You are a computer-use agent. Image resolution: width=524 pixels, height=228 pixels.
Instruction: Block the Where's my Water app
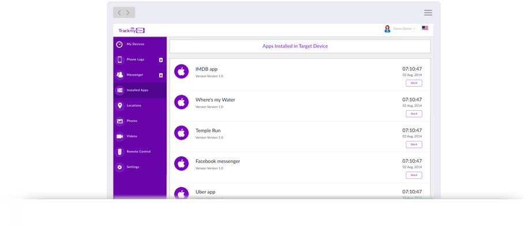pyautogui.click(x=414, y=114)
